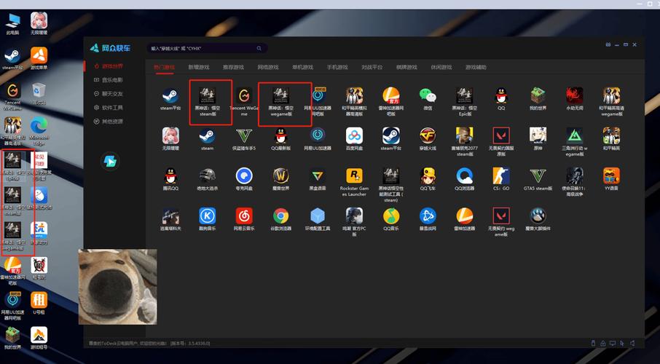The height and width of the screenshot is (364, 660).
Task: Open the 微信 (WeChat) icon in game list
Action: tap(427, 95)
